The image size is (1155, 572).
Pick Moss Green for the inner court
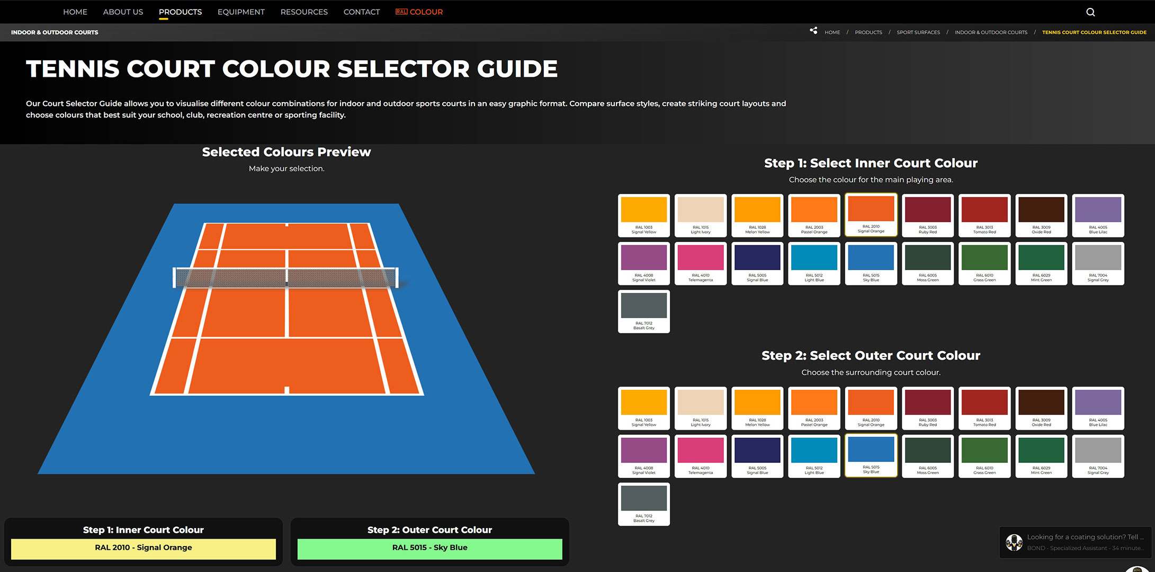[928, 264]
